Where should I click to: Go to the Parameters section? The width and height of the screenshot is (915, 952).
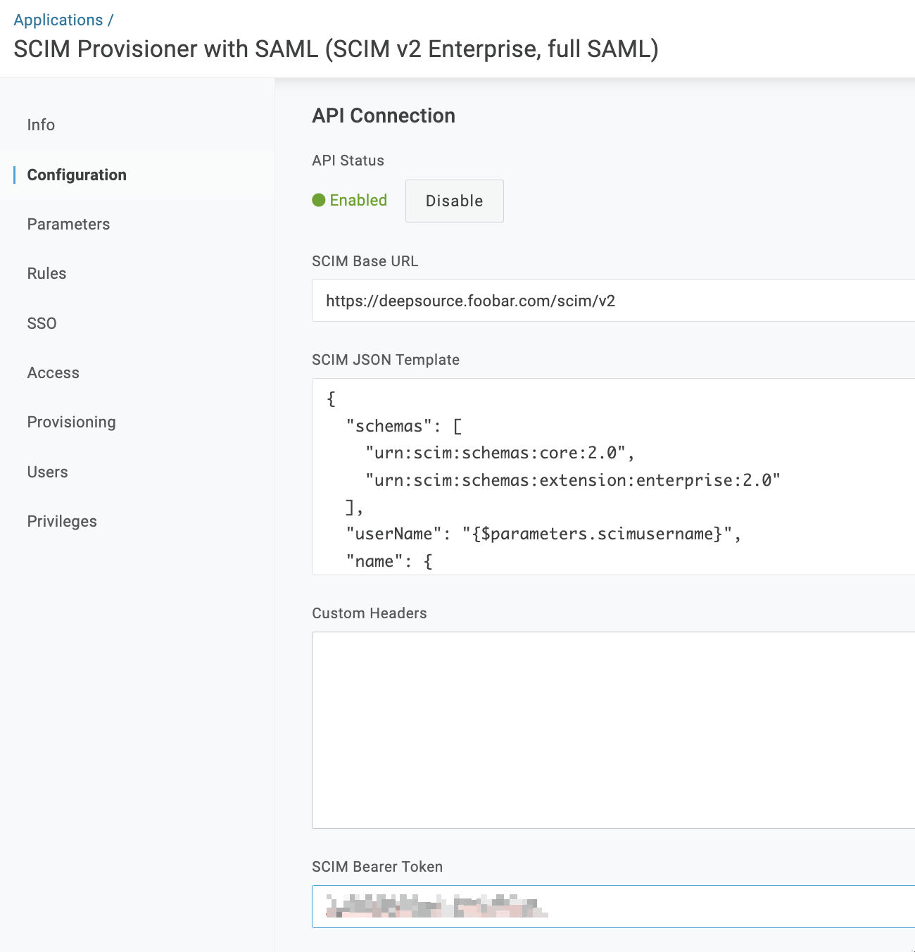[68, 224]
